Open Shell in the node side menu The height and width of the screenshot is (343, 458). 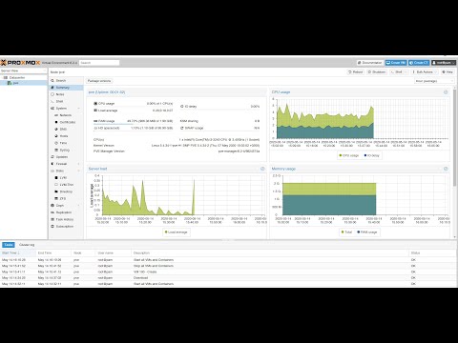[x=66, y=101]
